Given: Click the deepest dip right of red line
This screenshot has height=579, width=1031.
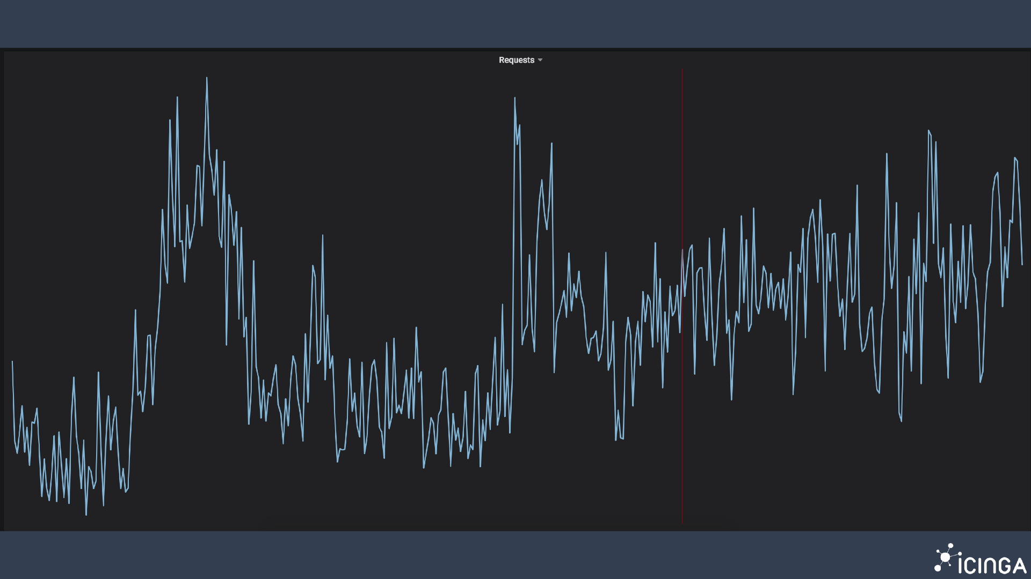Looking at the screenshot, I should coord(901,421).
